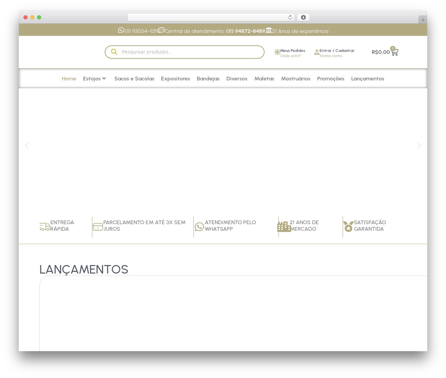Click the WhatsApp icon in top bar
Screen dimensions: 446x378
click(x=121, y=30)
